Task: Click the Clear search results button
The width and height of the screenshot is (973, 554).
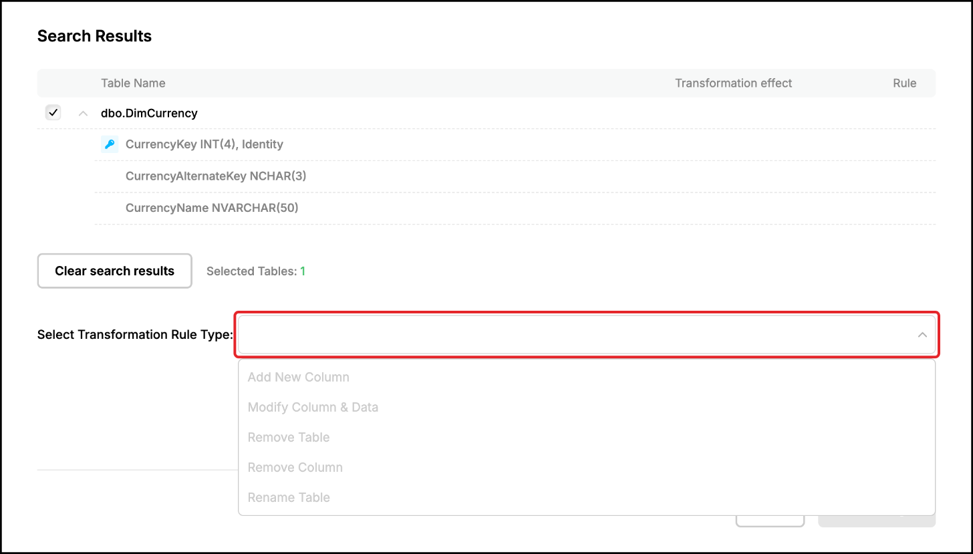Action: tap(114, 271)
